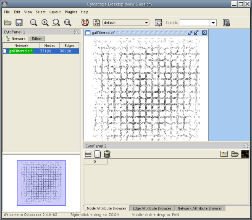
Task: Zoom to selected region icon
Action: pyautogui.click(x=56, y=23)
